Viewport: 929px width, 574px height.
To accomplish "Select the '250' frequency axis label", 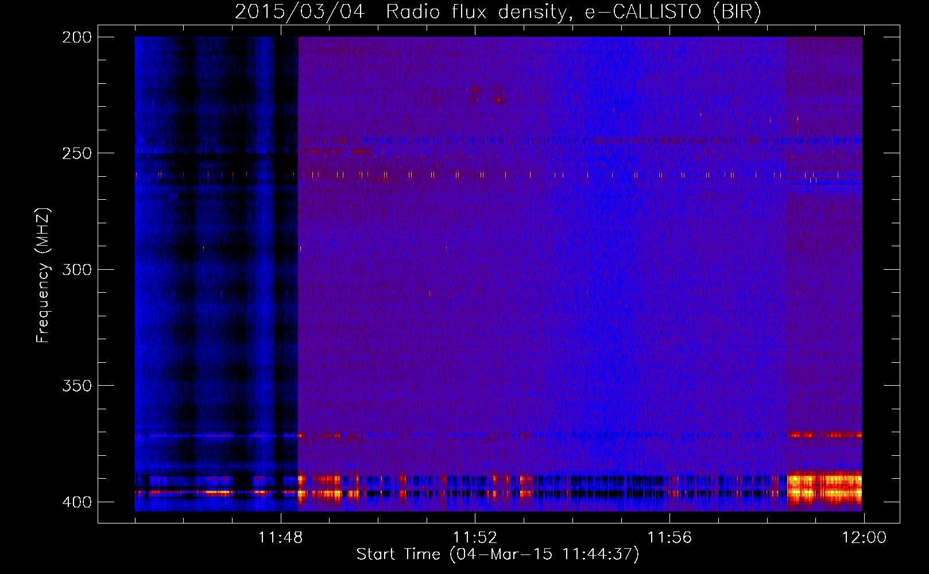I will (x=77, y=153).
